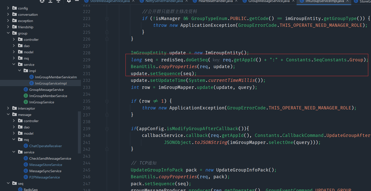Click the conversation folder icon
The image size is (371, 191).
point(14,15)
